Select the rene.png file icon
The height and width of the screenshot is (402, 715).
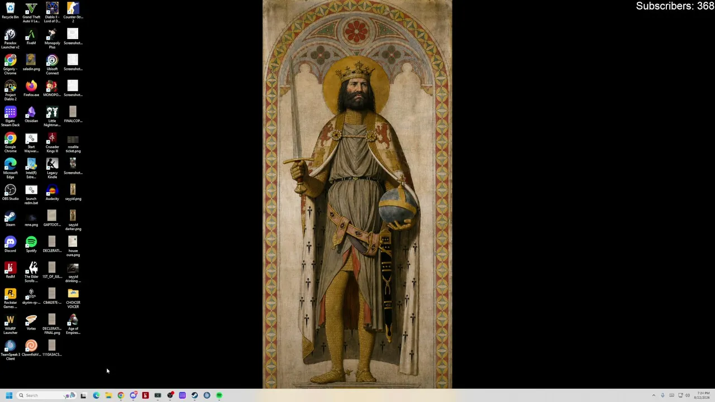[31, 218]
